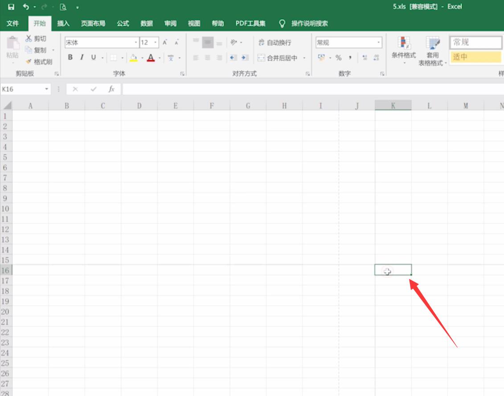This screenshot has width=504, height=396.
Task: Increase font size with larger A
Action: [x=165, y=42]
